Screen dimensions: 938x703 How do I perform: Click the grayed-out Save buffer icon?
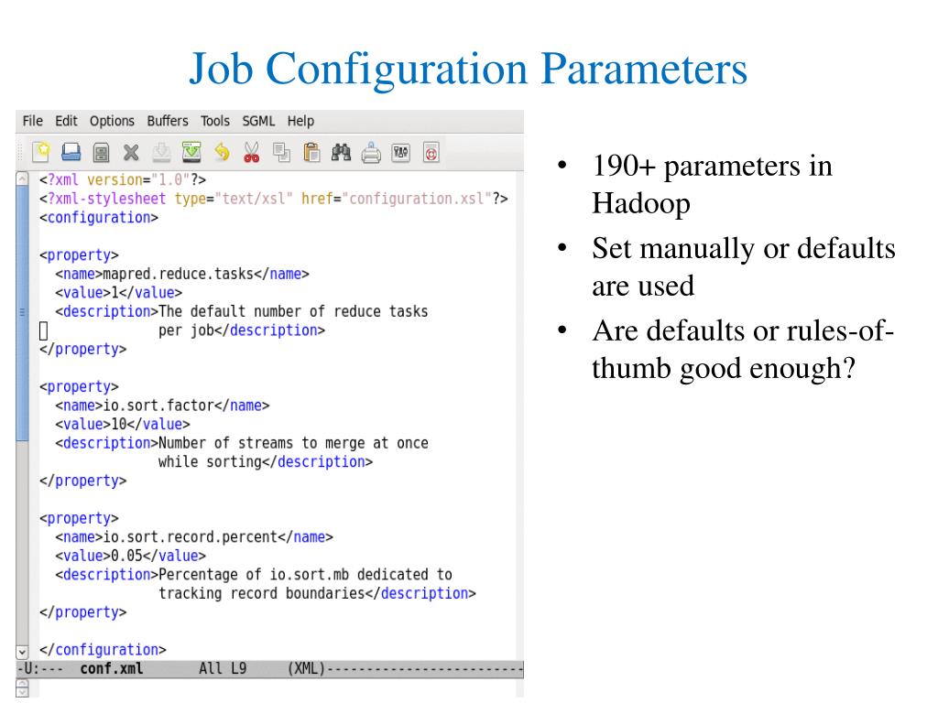coord(161,153)
